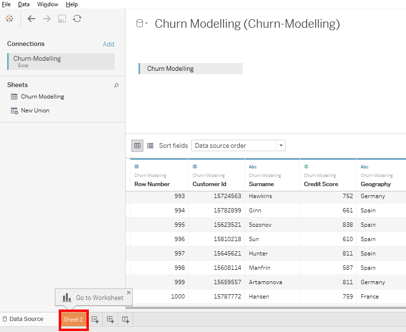Switch to data grid preview view
Screen dimensions: 406x332
pos(137,145)
